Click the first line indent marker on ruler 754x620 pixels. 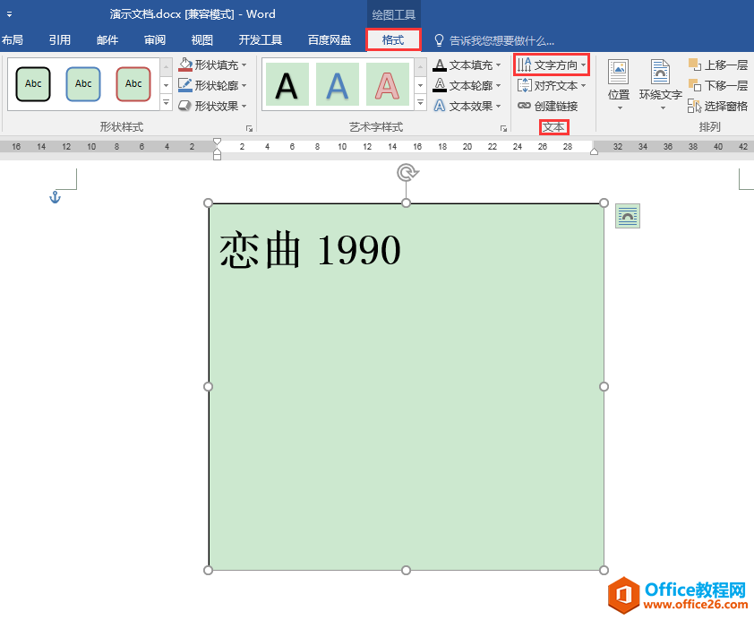217,142
